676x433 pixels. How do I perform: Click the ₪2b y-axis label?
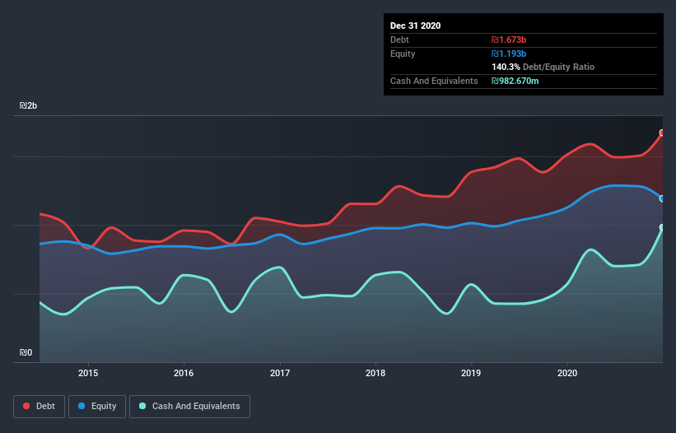[x=29, y=105]
